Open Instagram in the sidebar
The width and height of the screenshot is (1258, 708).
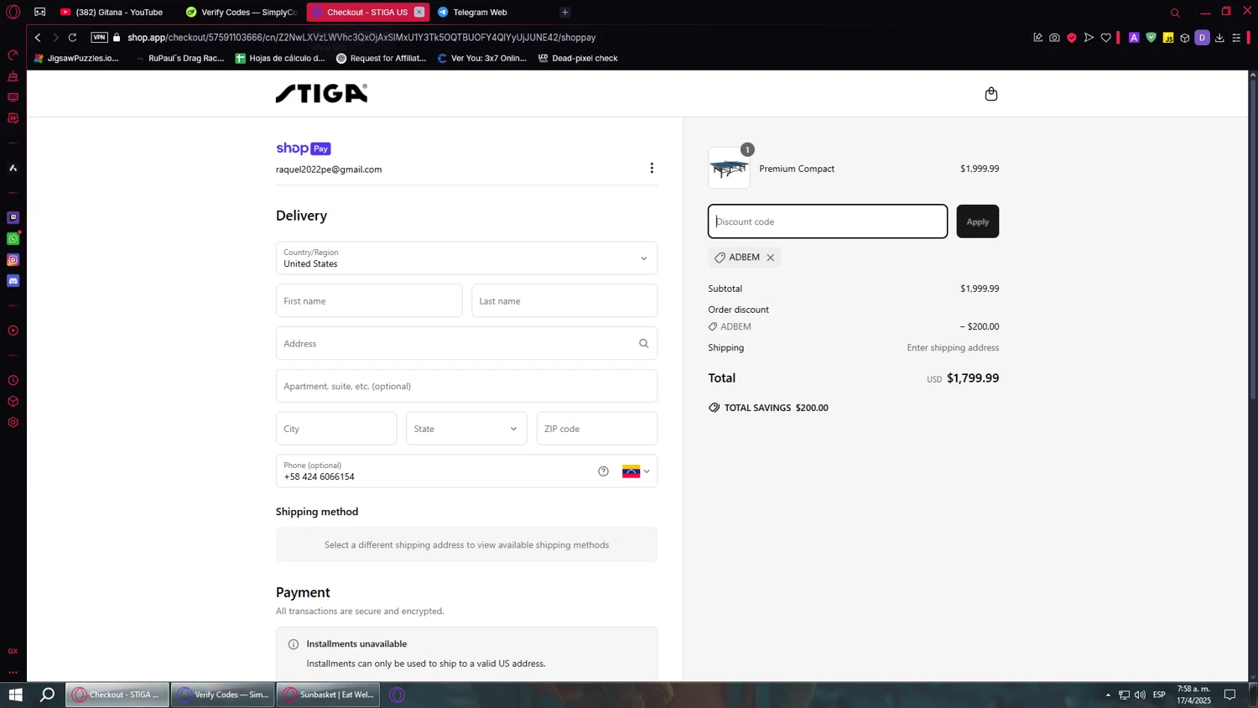13,260
